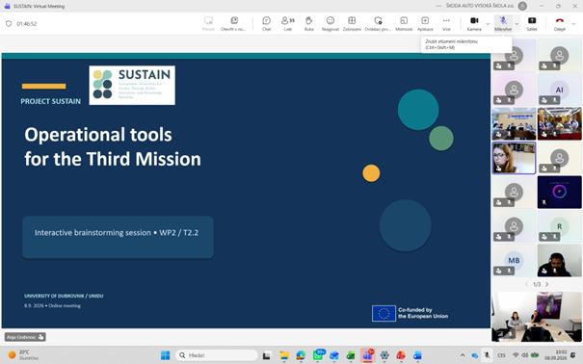This screenshot has height=364, width=583.
Task: Open the notifications bell in the tray
Action: point(573,355)
